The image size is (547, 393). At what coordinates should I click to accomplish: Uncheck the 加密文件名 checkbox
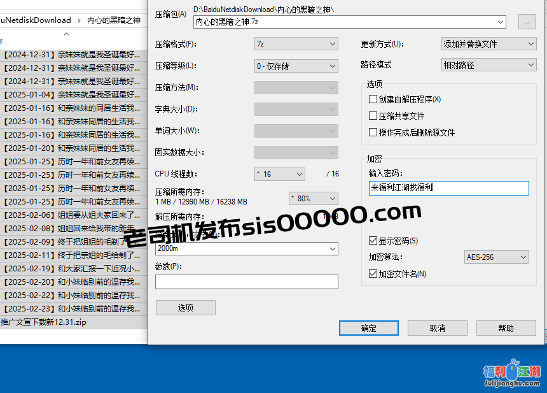[372, 272]
